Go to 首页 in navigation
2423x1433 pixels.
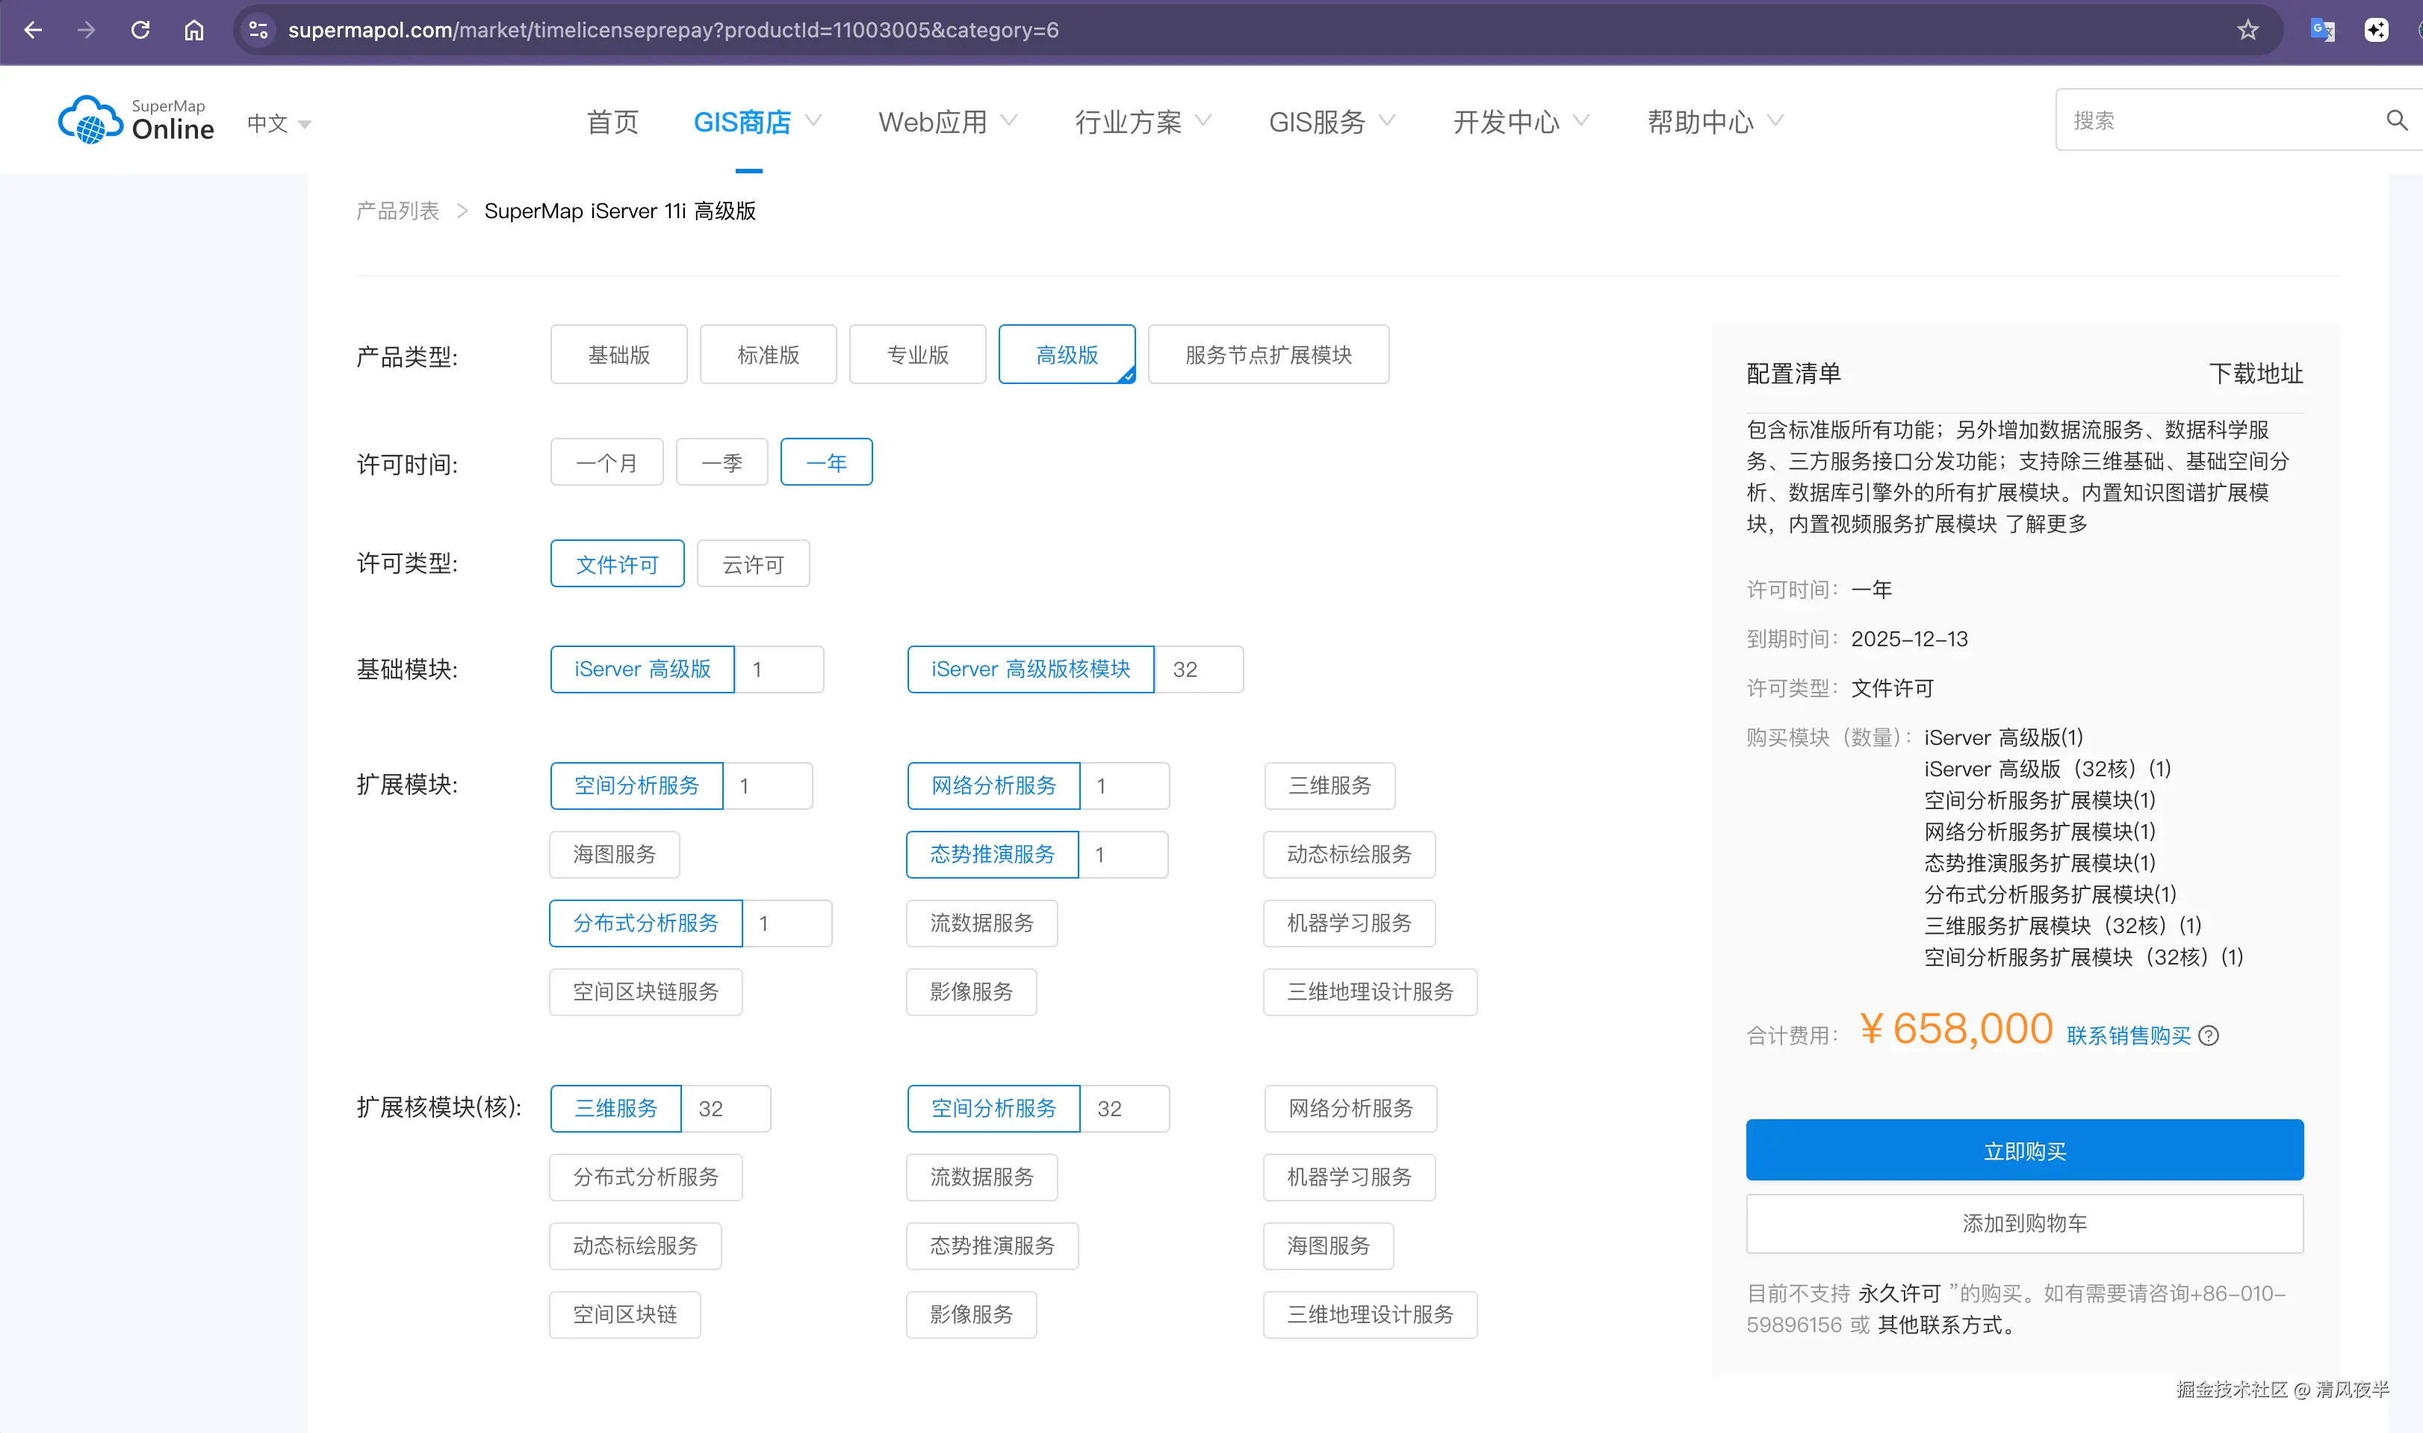(612, 122)
